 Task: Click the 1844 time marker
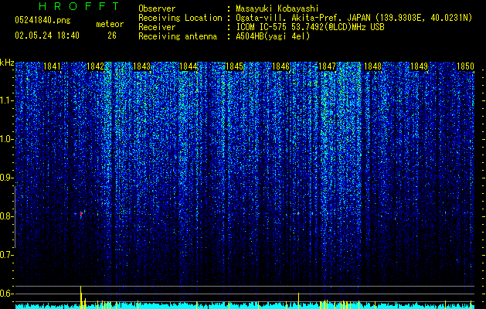(188, 66)
